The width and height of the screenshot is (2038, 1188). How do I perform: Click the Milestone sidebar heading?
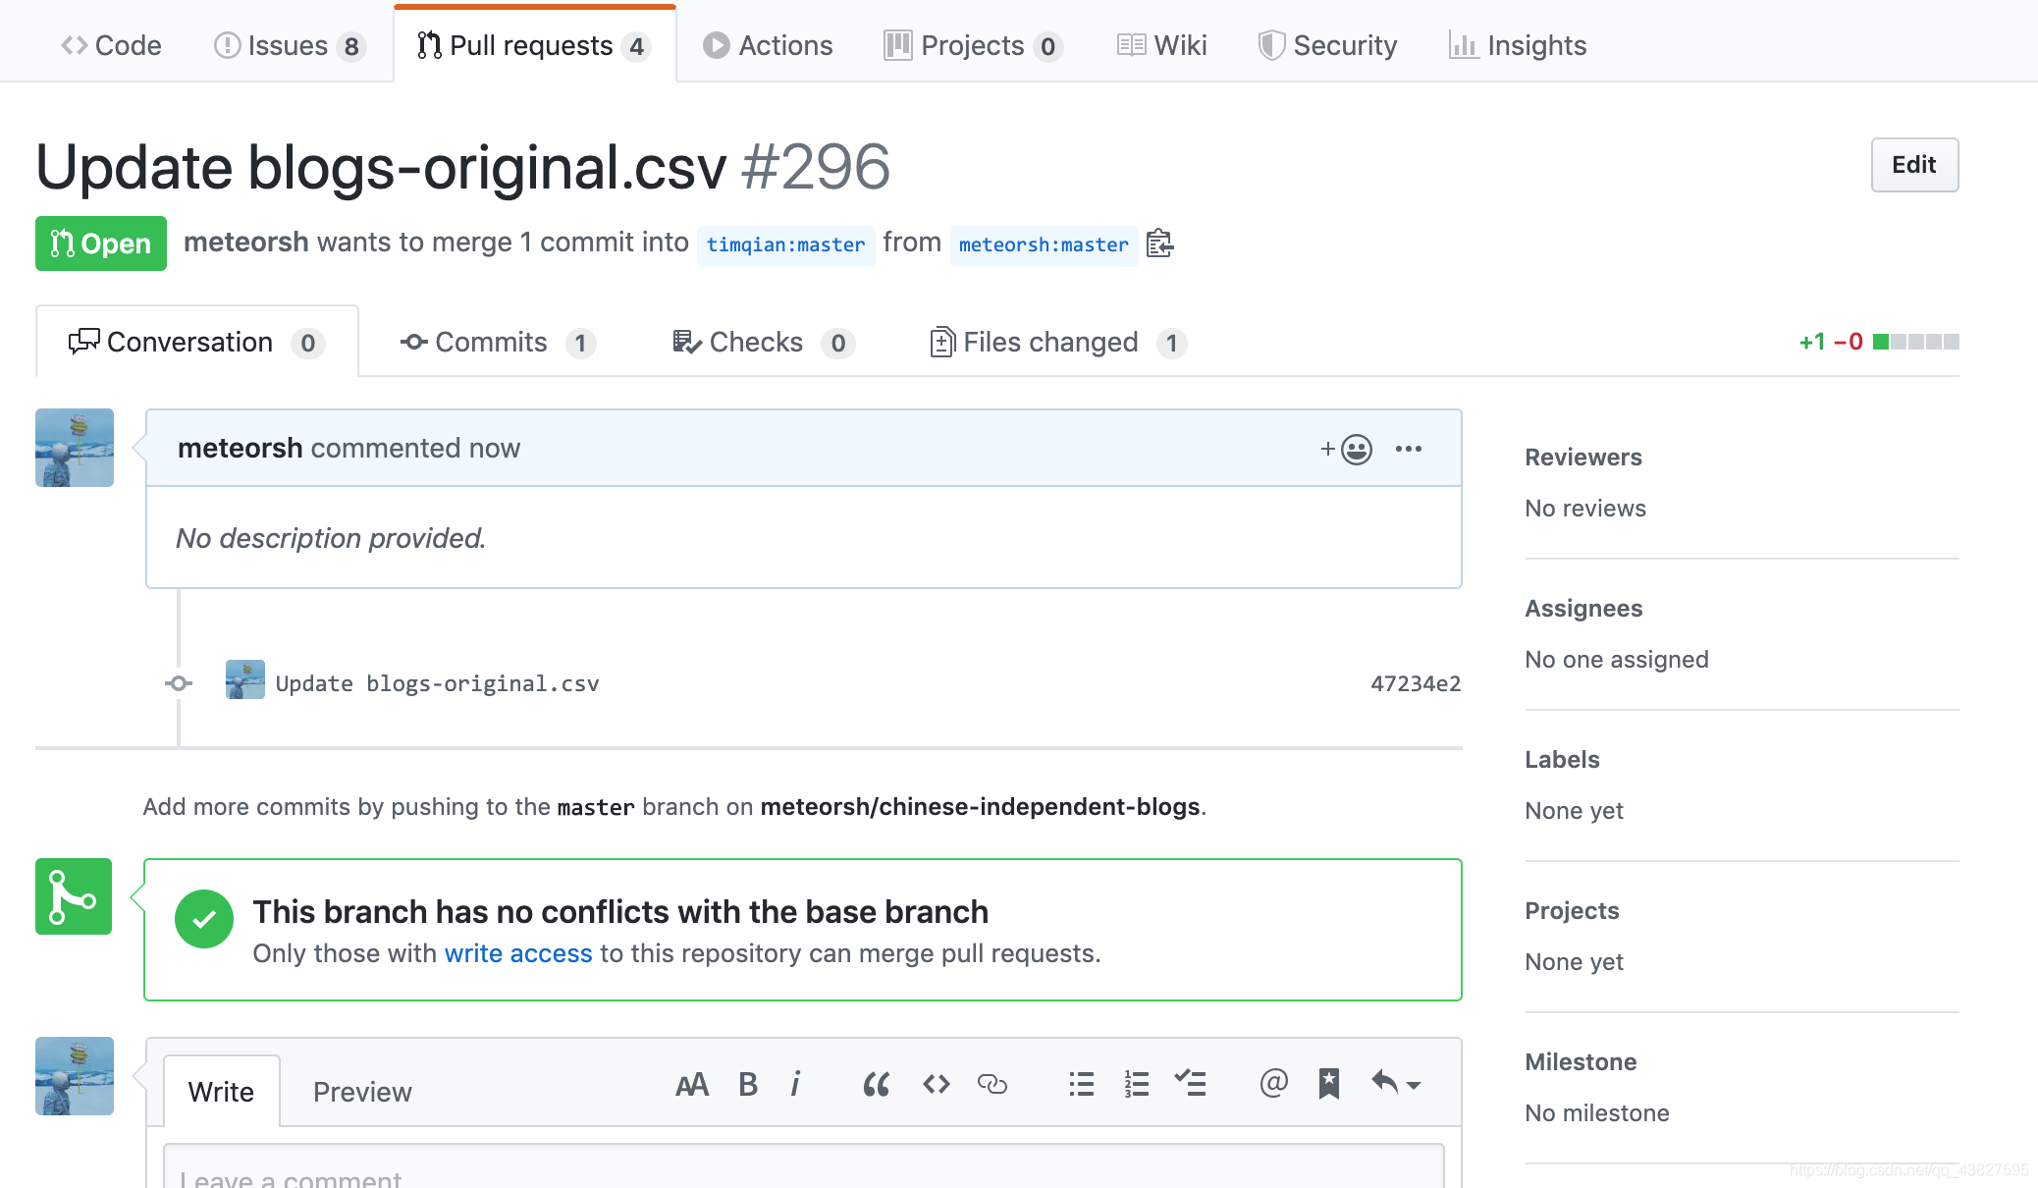[x=1580, y=1062]
